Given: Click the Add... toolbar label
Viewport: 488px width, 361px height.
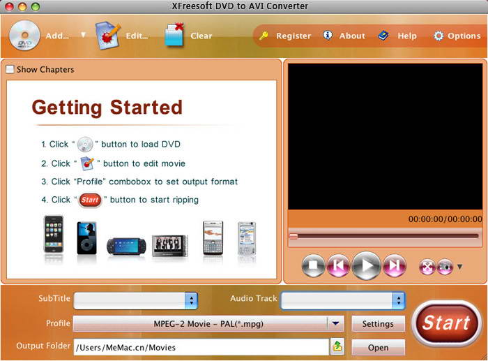Looking at the screenshot, I should coord(57,36).
